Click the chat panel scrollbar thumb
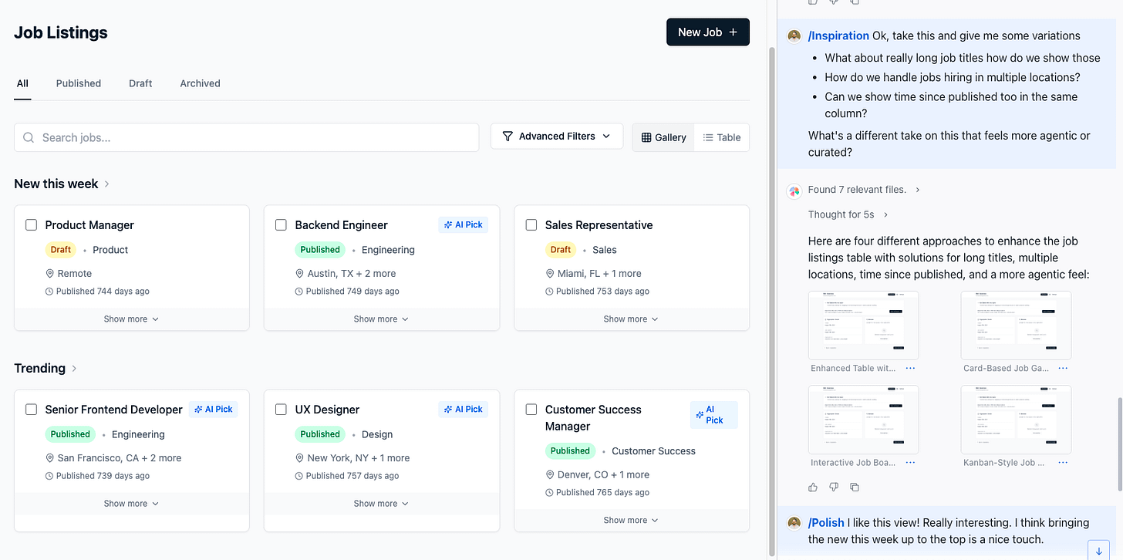This screenshot has width=1123, height=560. click(x=1119, y=444)
